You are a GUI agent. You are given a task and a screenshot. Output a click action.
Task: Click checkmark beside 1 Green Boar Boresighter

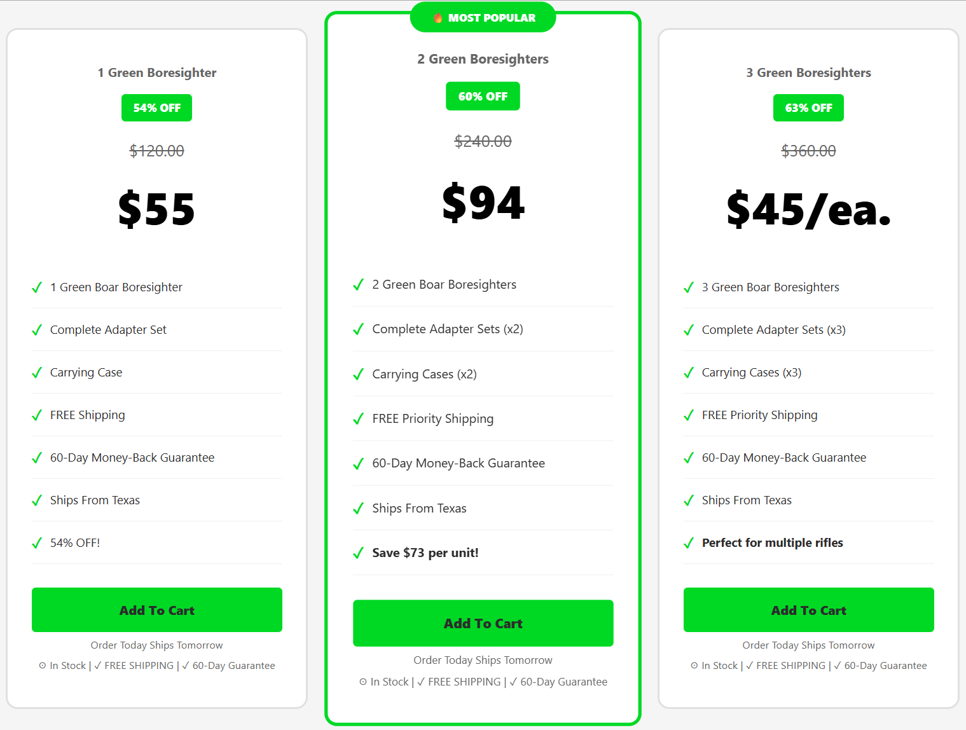click(x=37, y=287)
